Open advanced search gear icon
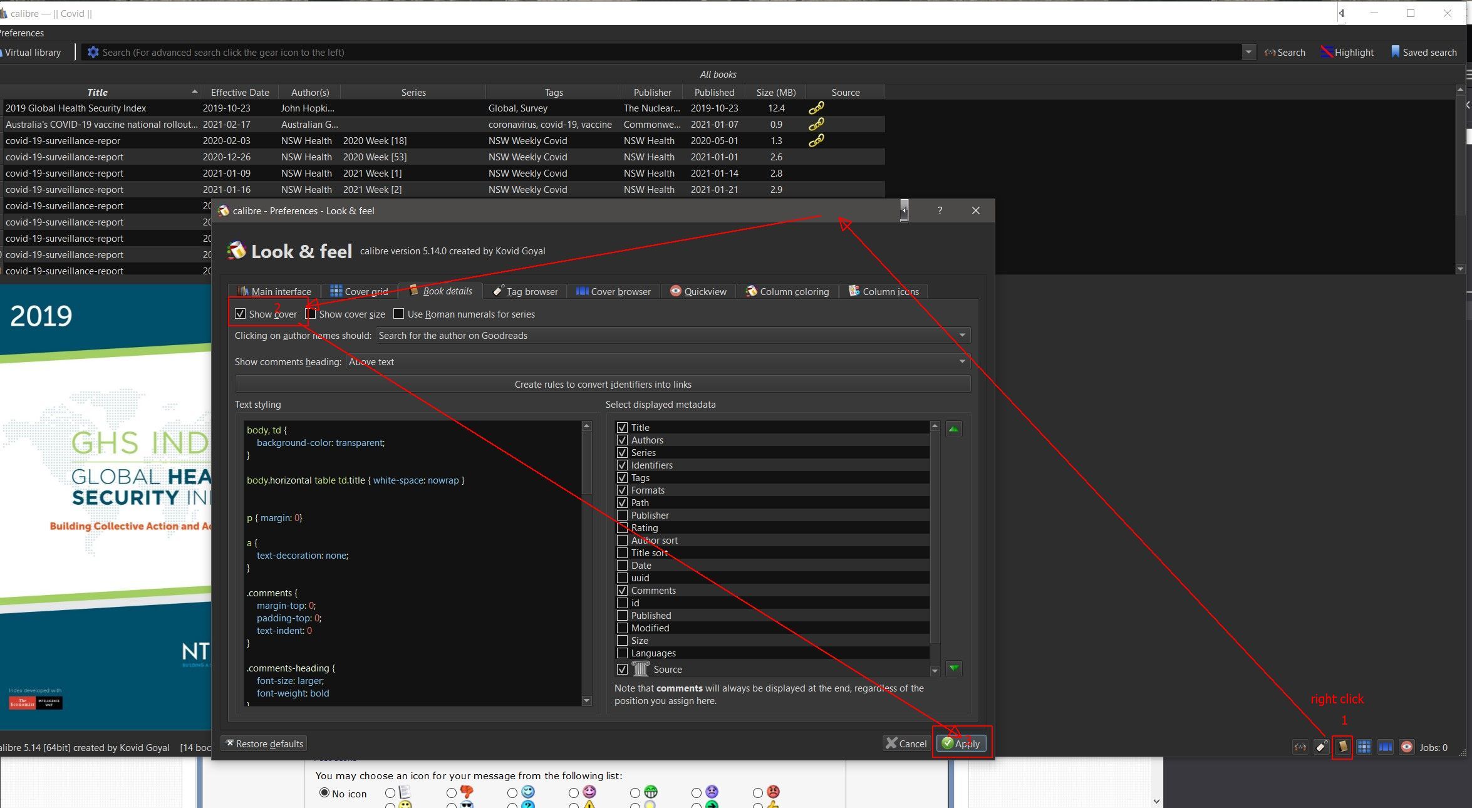Image resolution: width=1472 pixels, height=808 pixels. 93,53
